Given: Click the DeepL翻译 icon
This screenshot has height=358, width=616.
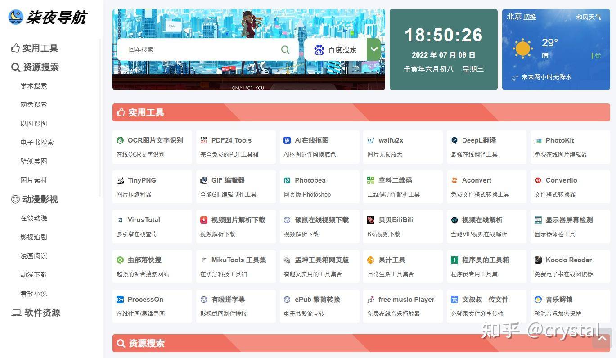Looking at the screenshot, I should 454,140.
